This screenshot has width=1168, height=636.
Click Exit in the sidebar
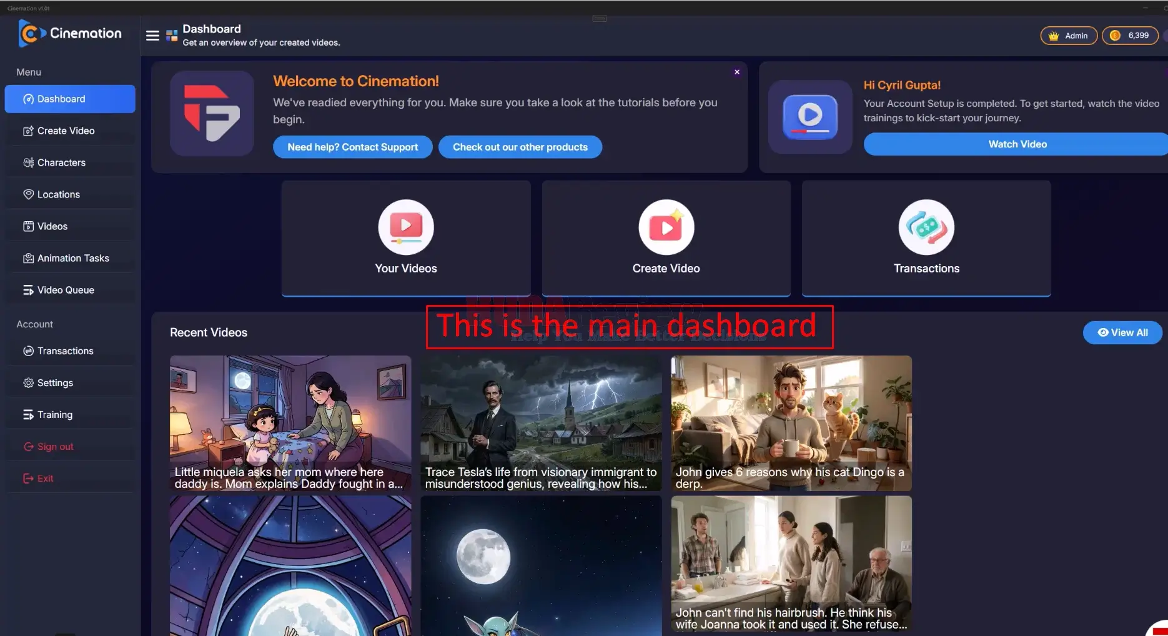point(70,479)
